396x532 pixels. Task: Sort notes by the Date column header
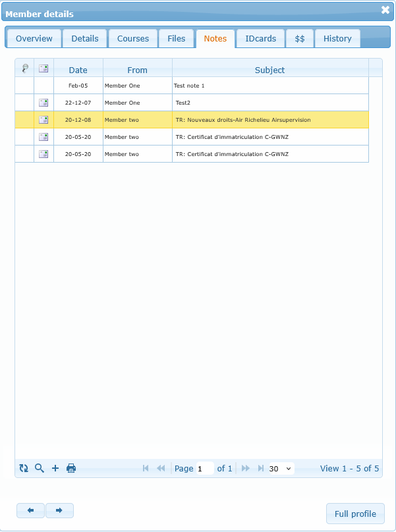78,70
